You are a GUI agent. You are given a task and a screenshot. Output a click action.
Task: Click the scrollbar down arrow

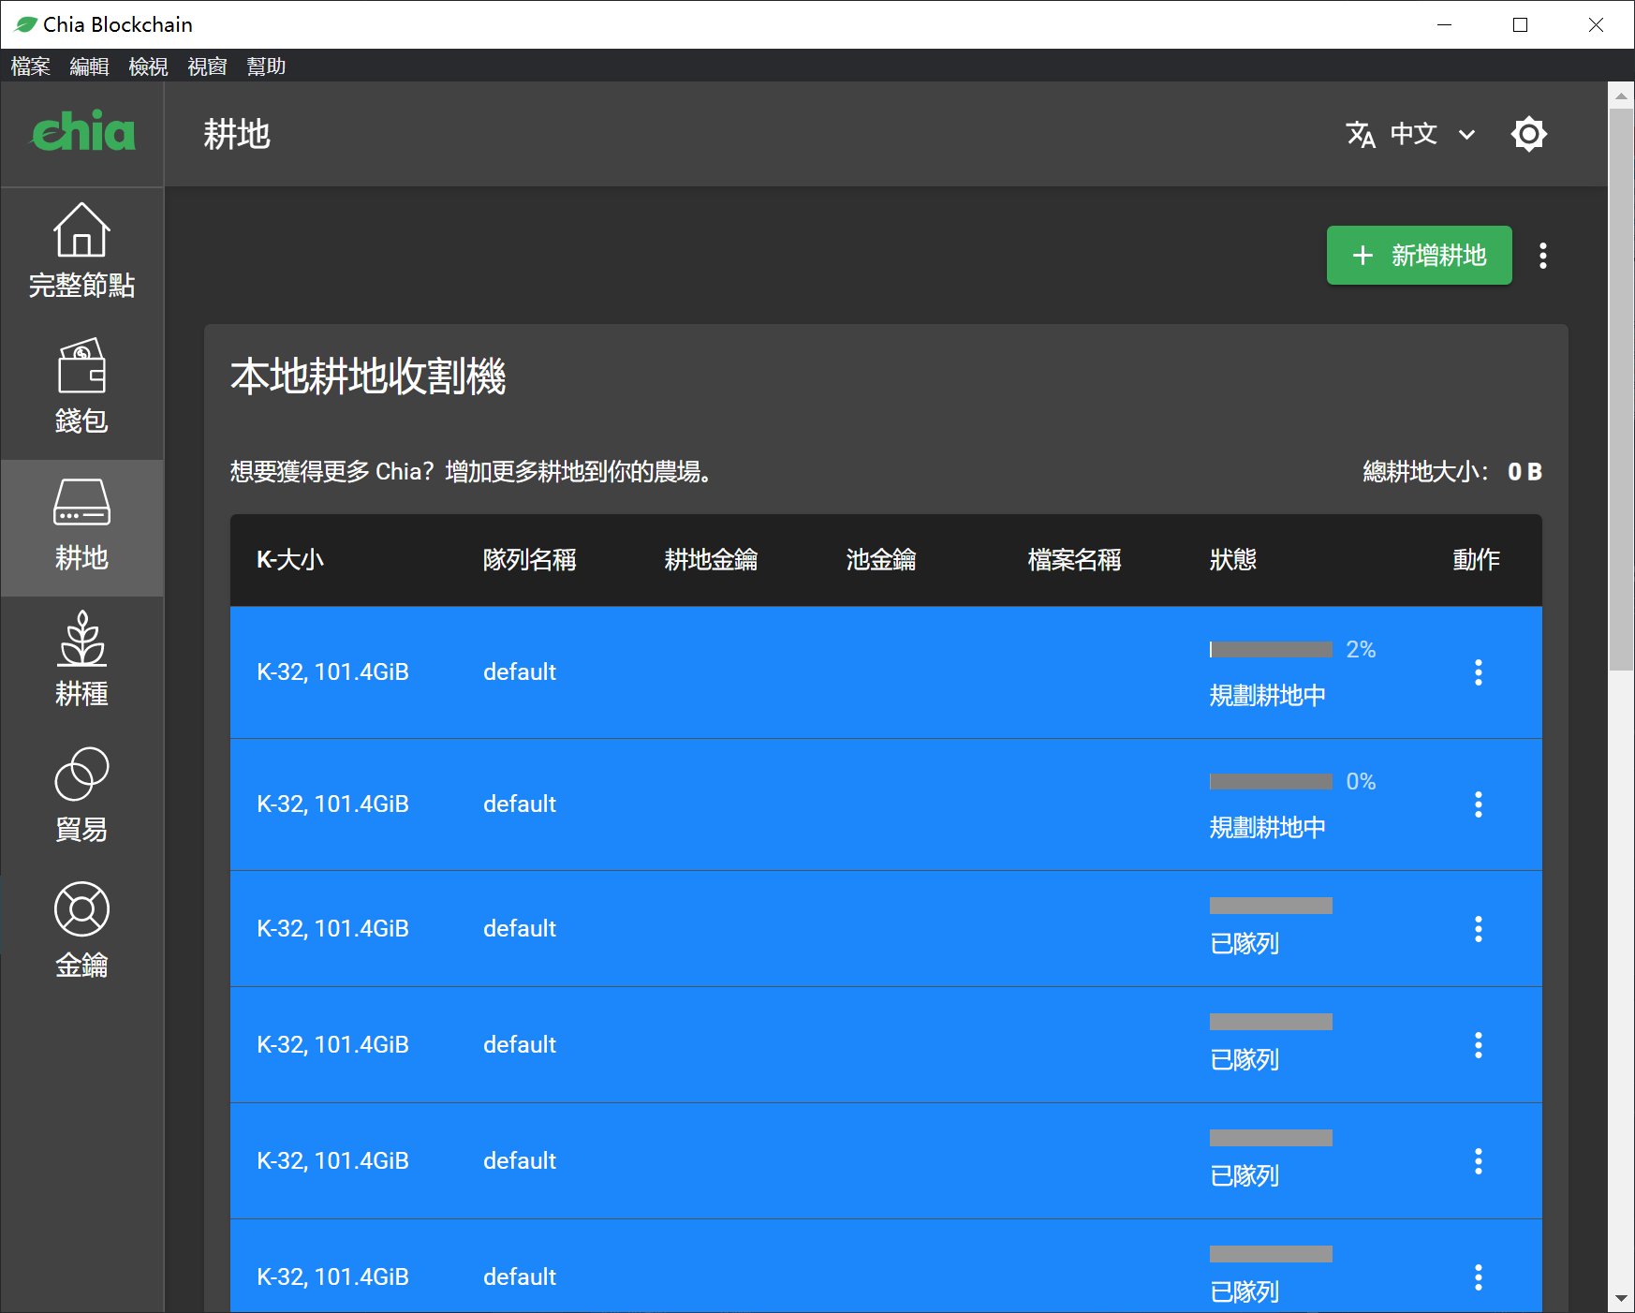tap(1621, 1299)
